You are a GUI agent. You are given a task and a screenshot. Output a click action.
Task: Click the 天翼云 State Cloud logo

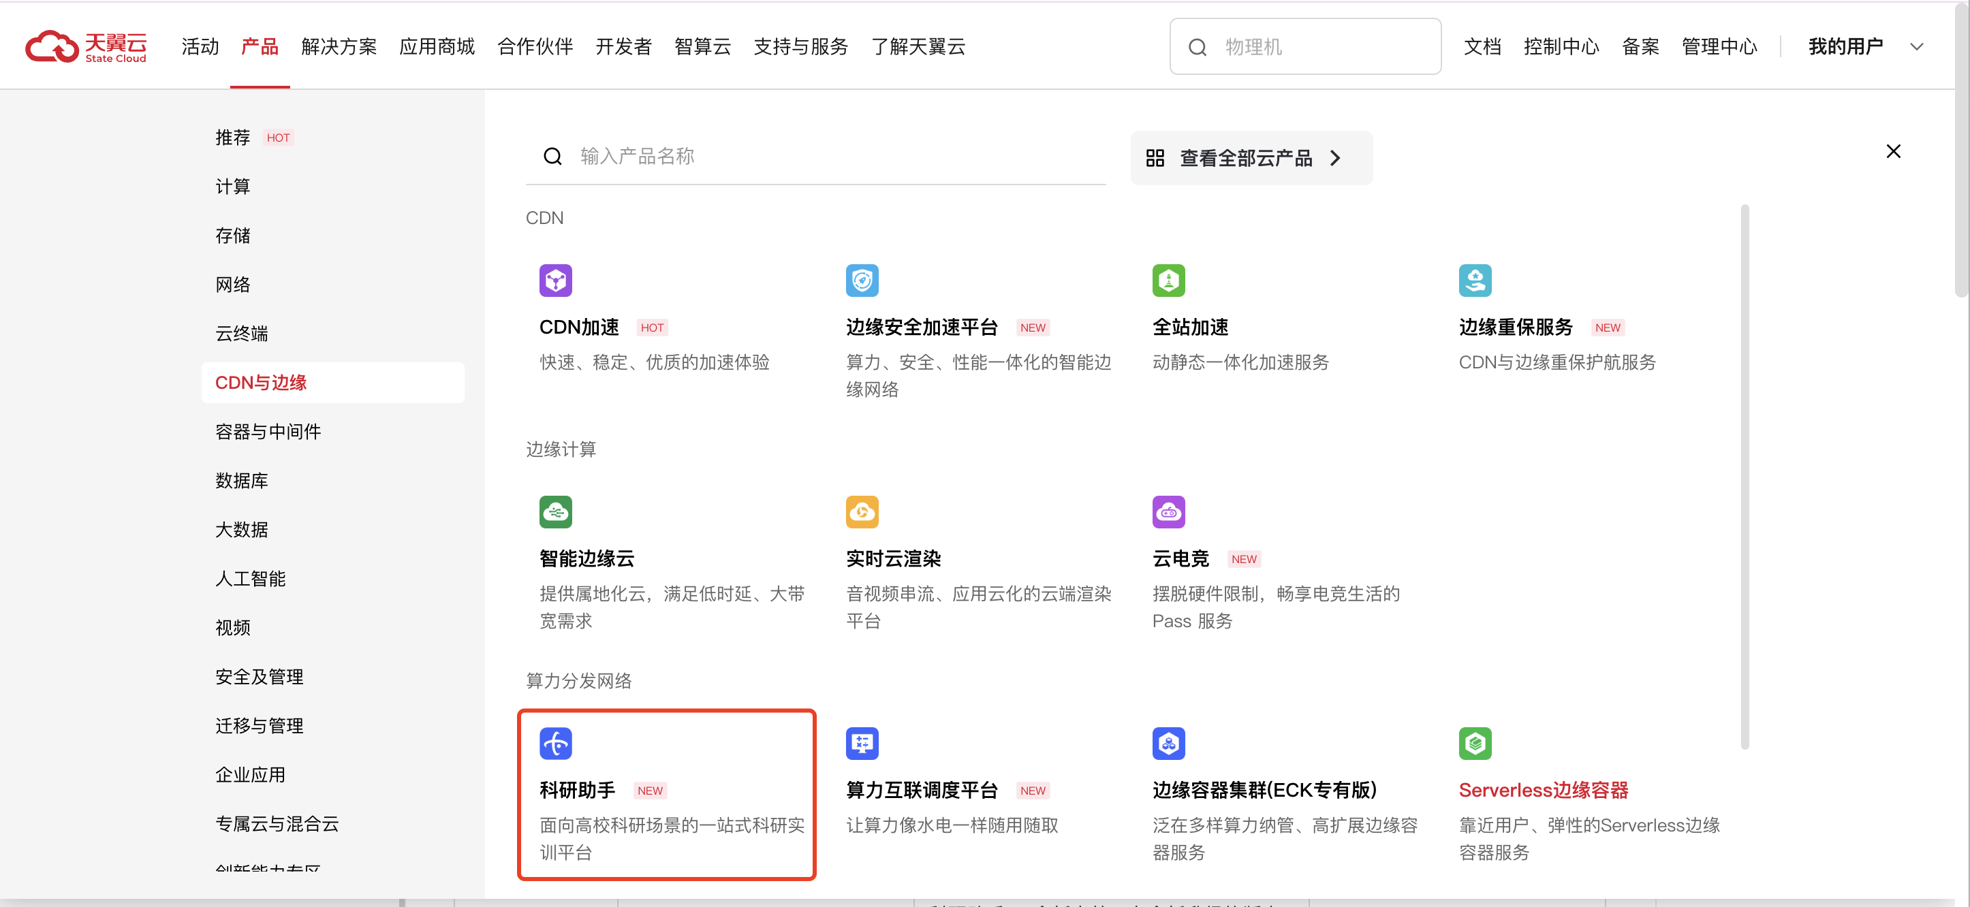[86, 47]
